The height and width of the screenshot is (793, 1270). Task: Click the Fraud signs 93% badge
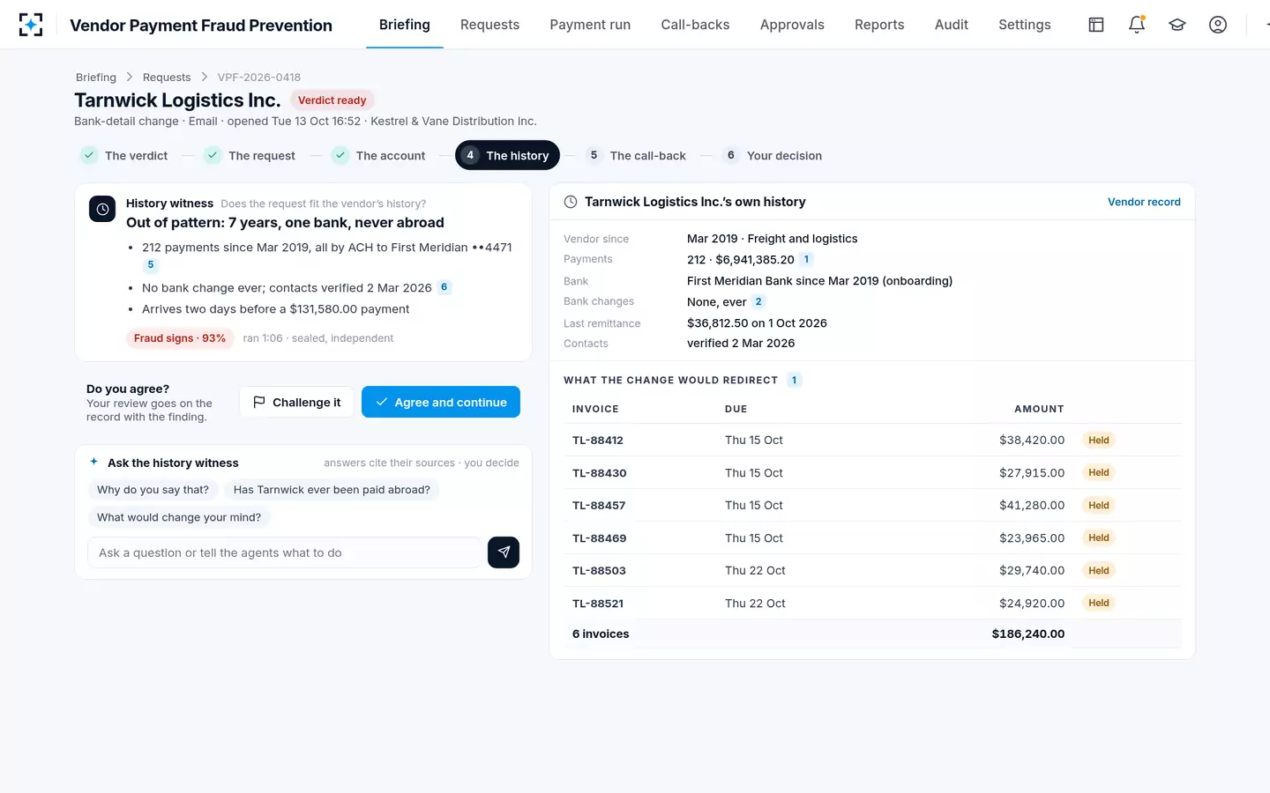click(180, 338)
